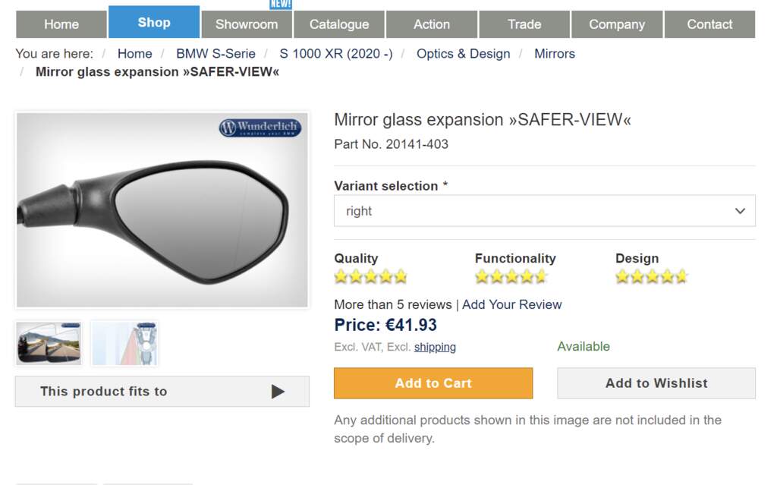Go to the Mirrors breadcrumb link
The height and width of the screenshot is (485, 777).
point(555,54)
